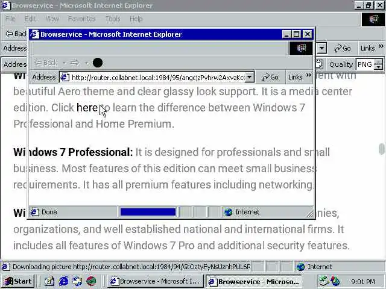Click the Internet zone globe in front status bar
386x289 pixels.
[229, 212]
